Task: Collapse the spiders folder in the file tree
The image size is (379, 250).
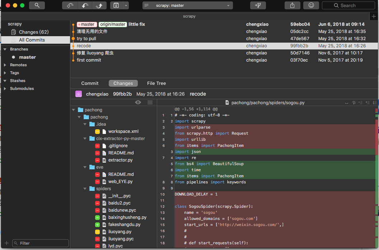Action: [85, 189]
